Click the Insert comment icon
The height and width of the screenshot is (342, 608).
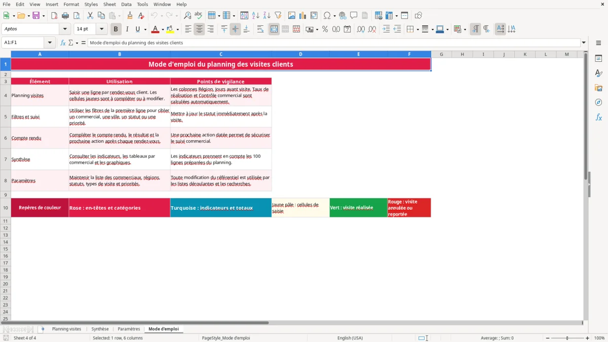coord(354,16)
